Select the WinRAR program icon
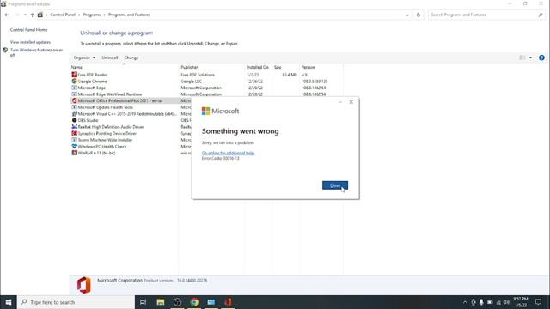Screen dimensions: 550x309 coord(75,153)
